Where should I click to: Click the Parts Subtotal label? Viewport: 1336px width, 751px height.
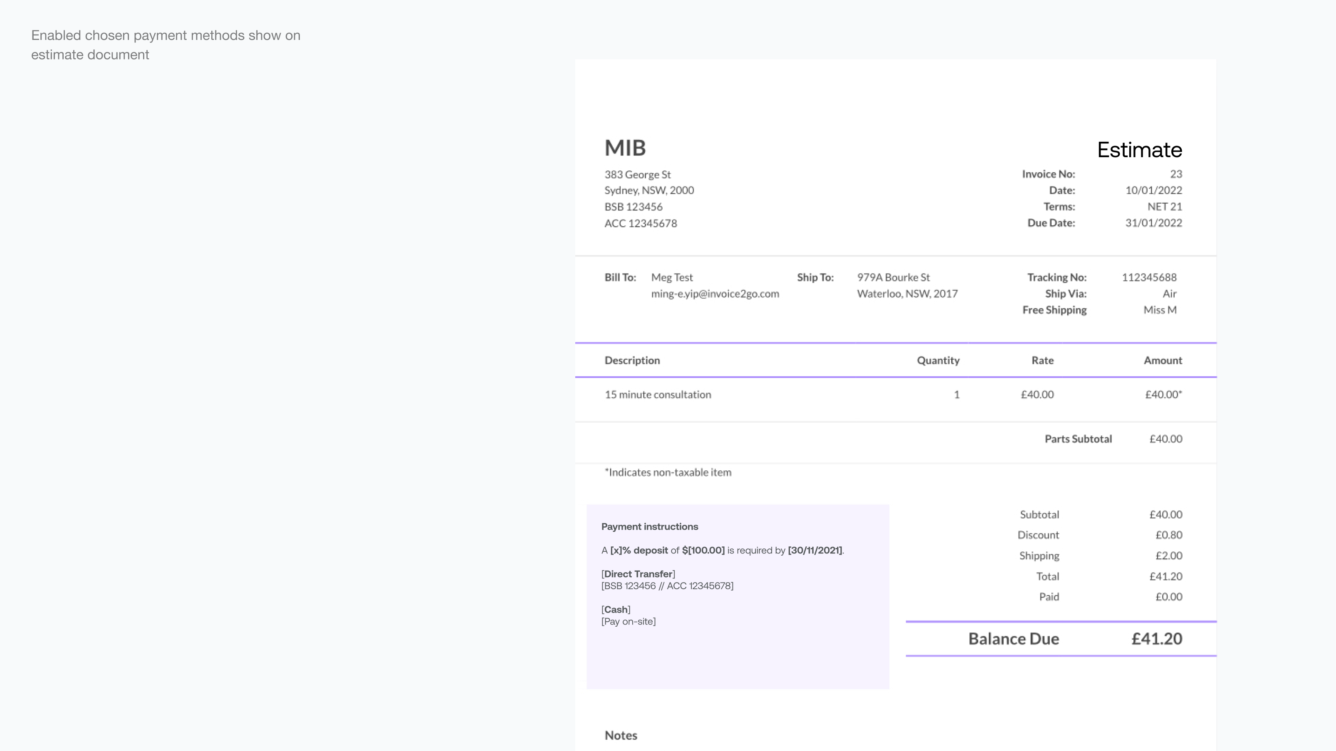tap(1078, 439)
